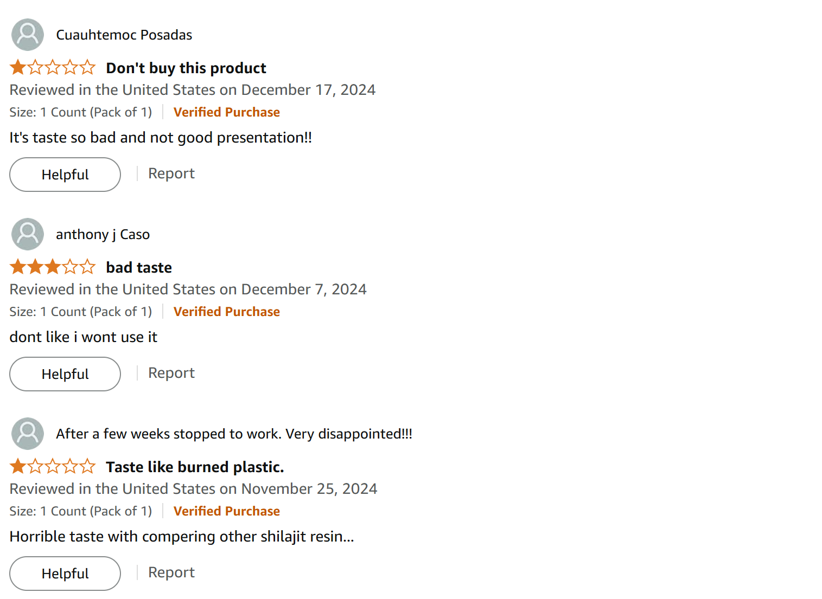
Task: Open the 'bad taste' review title
Action: (139, 268)
